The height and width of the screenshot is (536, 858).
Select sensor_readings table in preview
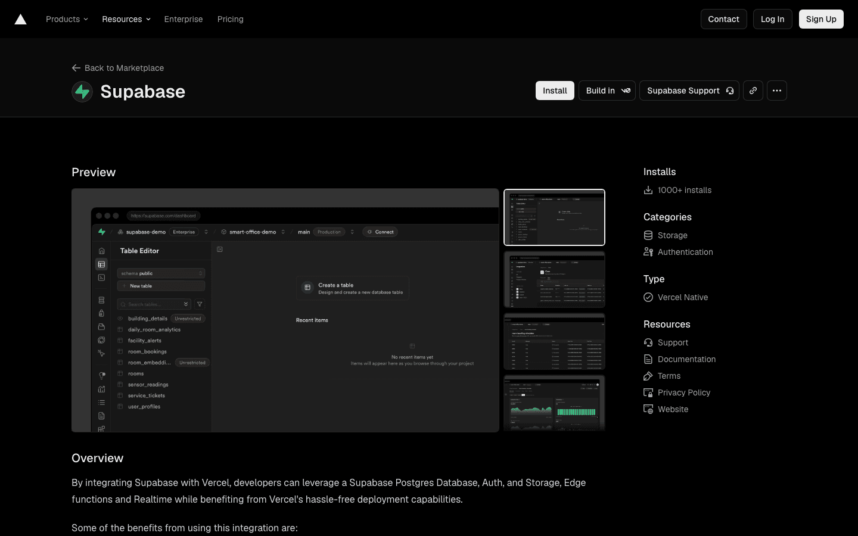click(148, 385)
